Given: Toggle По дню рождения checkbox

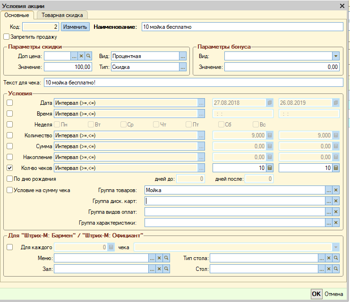Looking at the screenshot, I should pos(9,178).
